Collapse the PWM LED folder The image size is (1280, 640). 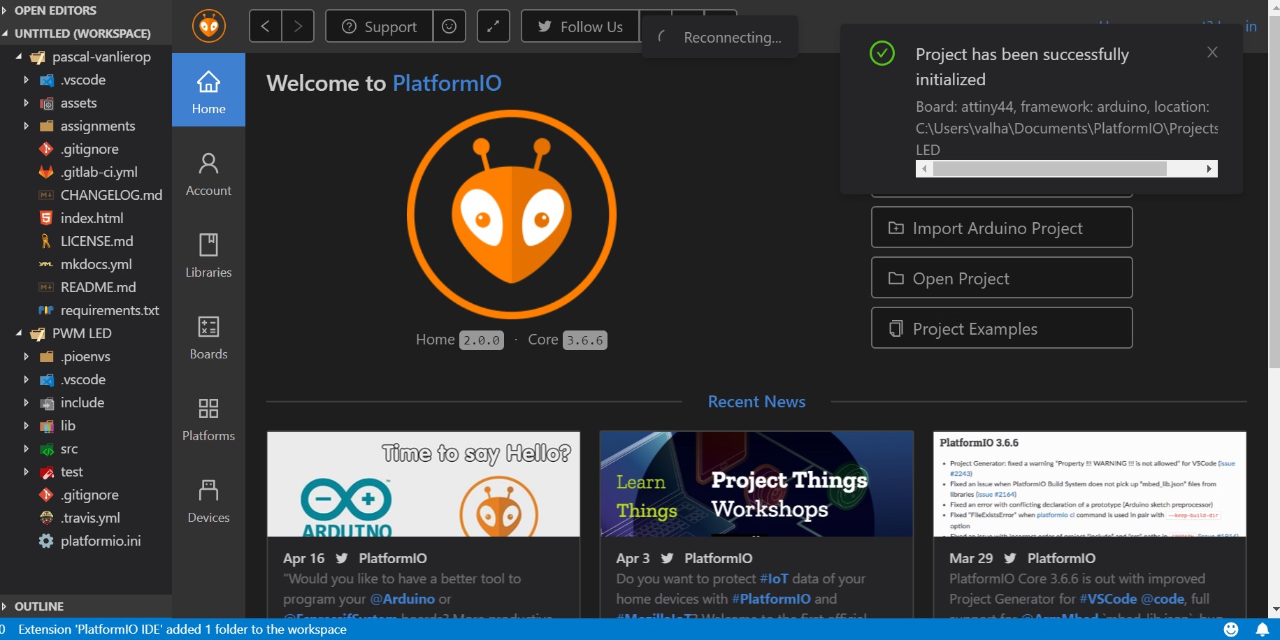point(19,333)
